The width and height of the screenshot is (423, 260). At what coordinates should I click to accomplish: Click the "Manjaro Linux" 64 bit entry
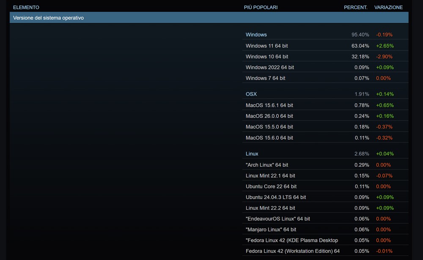271,230
